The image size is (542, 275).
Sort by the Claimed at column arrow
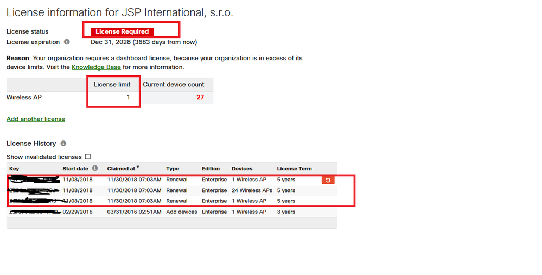(138, 168)
